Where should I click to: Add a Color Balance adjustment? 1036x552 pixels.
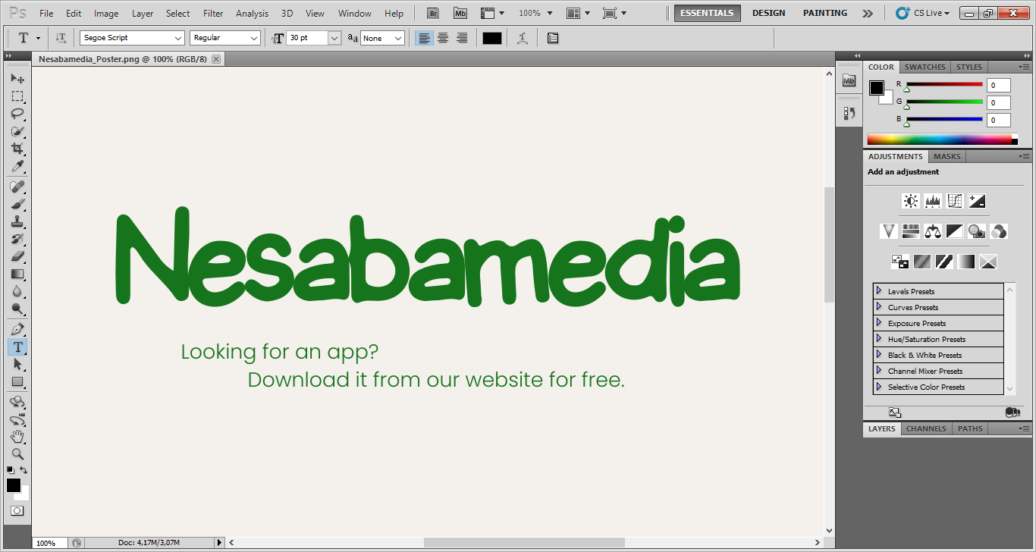[932, 231]
